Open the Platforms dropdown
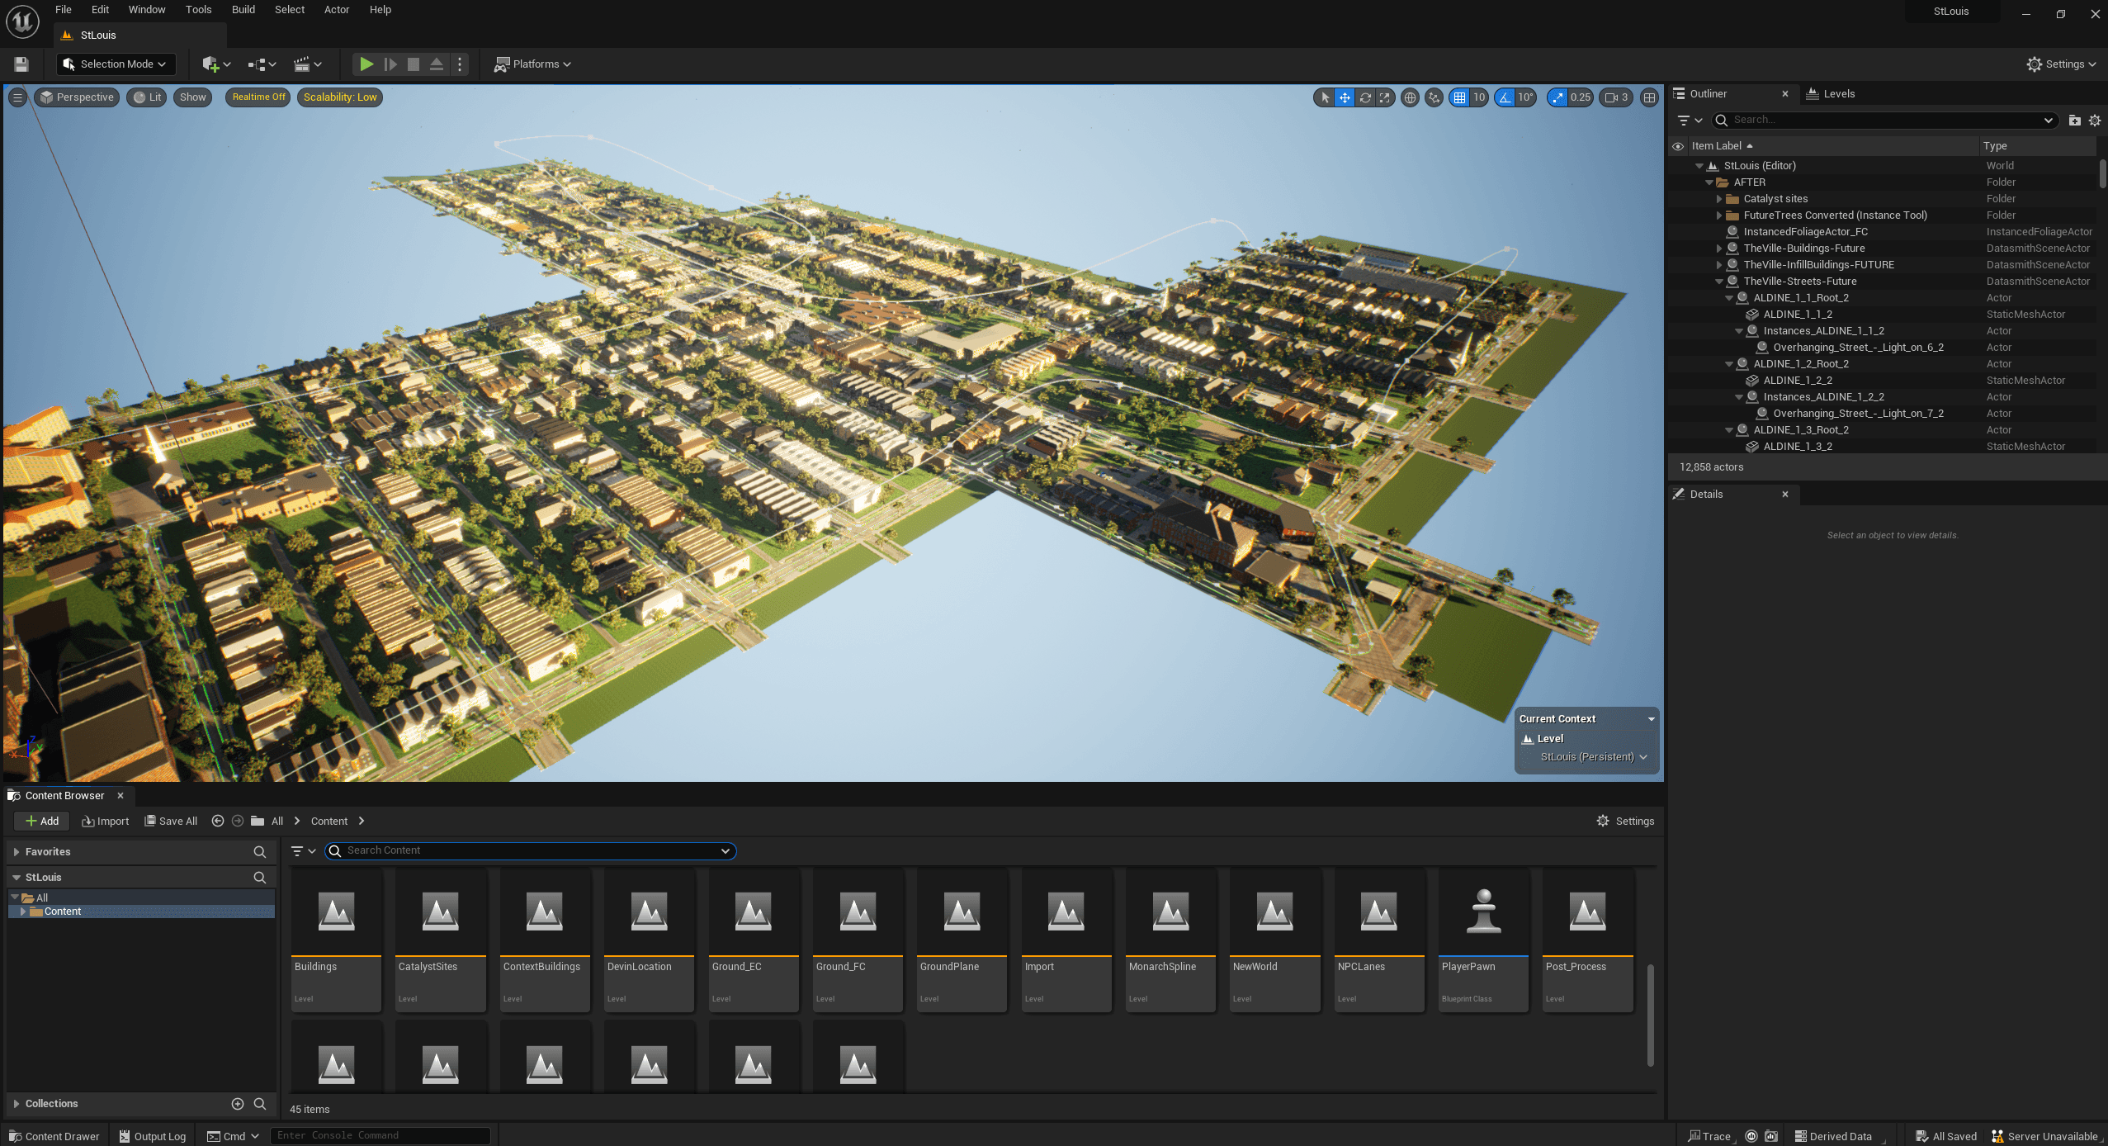The height and width of the screenshot is (1146, 2108). (x=532, y=64)
